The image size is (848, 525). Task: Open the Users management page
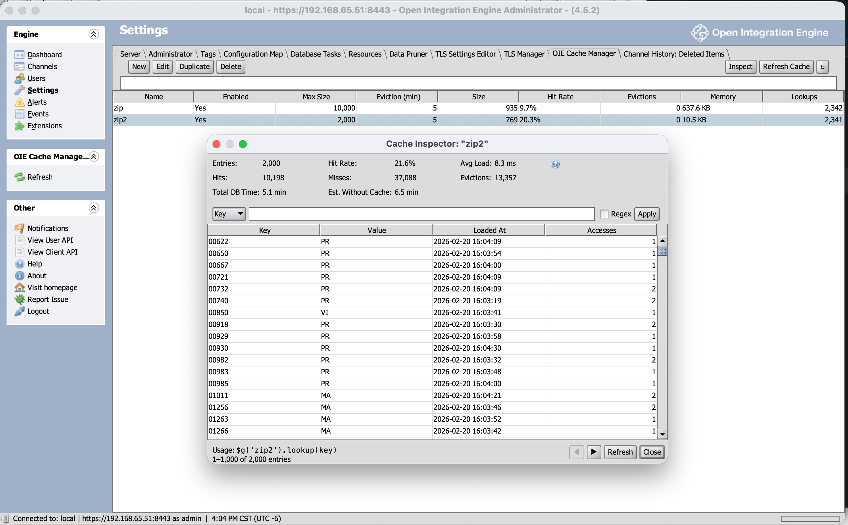(37, 79)
